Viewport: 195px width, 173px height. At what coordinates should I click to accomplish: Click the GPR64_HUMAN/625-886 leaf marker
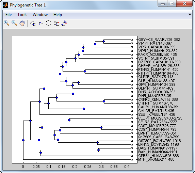coord(132,156)
